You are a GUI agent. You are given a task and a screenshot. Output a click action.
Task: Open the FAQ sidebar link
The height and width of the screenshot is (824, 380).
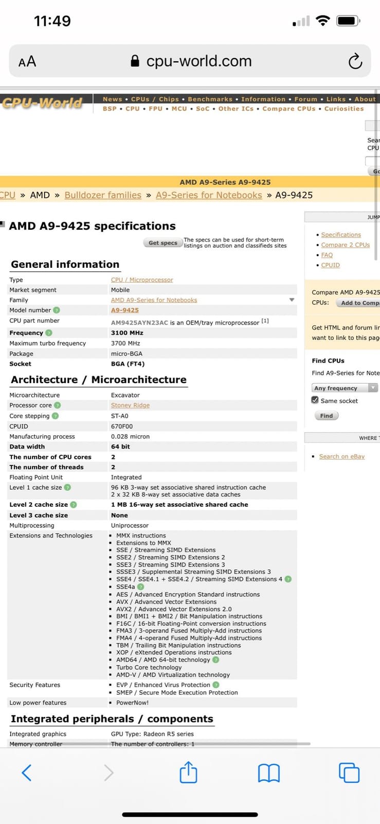[327, 255]
